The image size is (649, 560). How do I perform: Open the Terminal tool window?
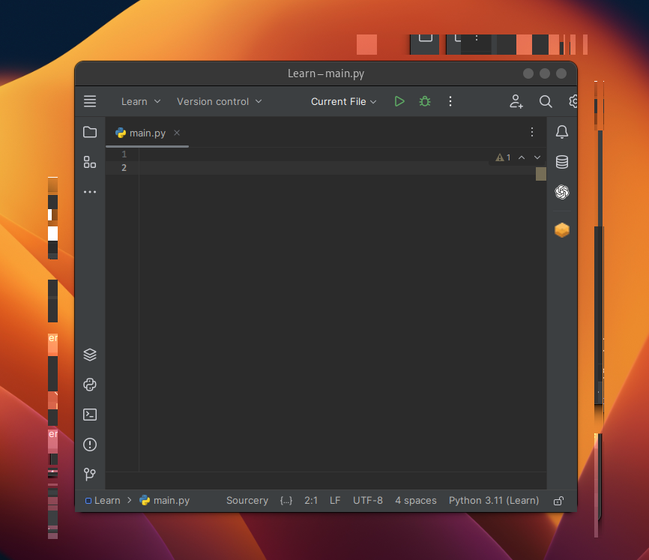[x=90, y=415]
